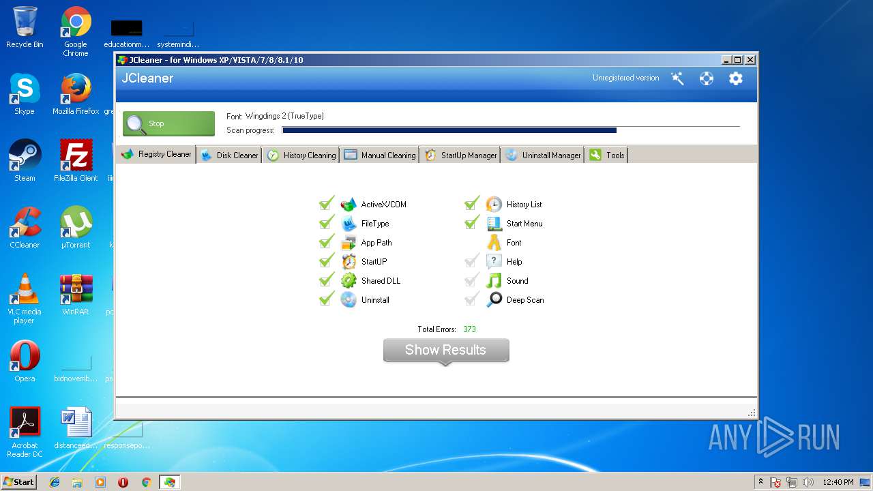Switch to the Registry Cleaner tab

156,154
